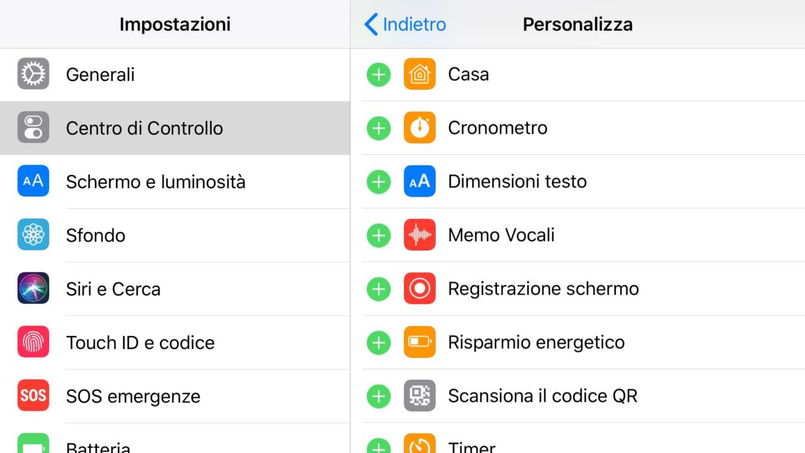Tap the Memo Vocali waveform icon
This screenshot has width=805, height=453.
(419, 235)
